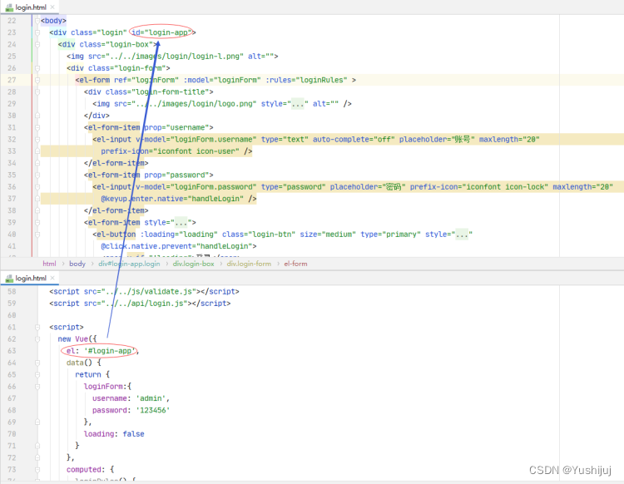
Task: Click the id="login-app" attribute text
Action: (161, 32)
